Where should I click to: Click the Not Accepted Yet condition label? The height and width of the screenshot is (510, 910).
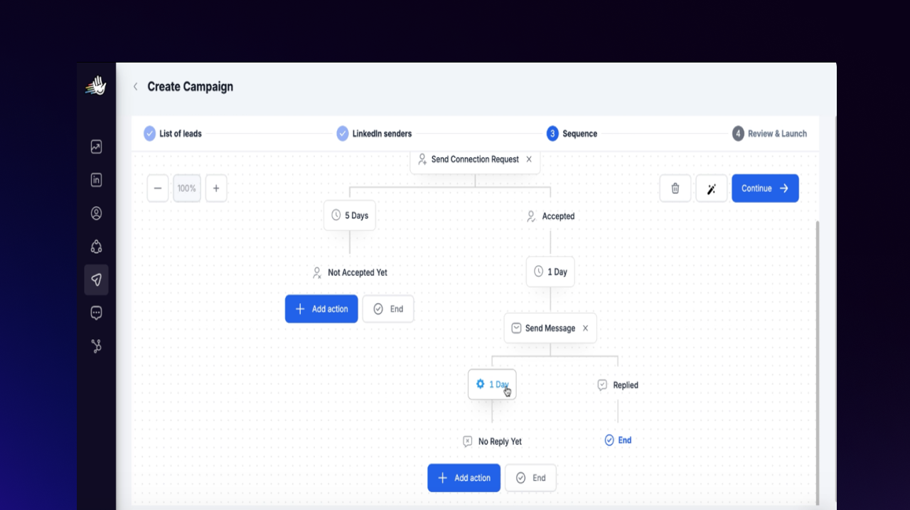(350, 272)
